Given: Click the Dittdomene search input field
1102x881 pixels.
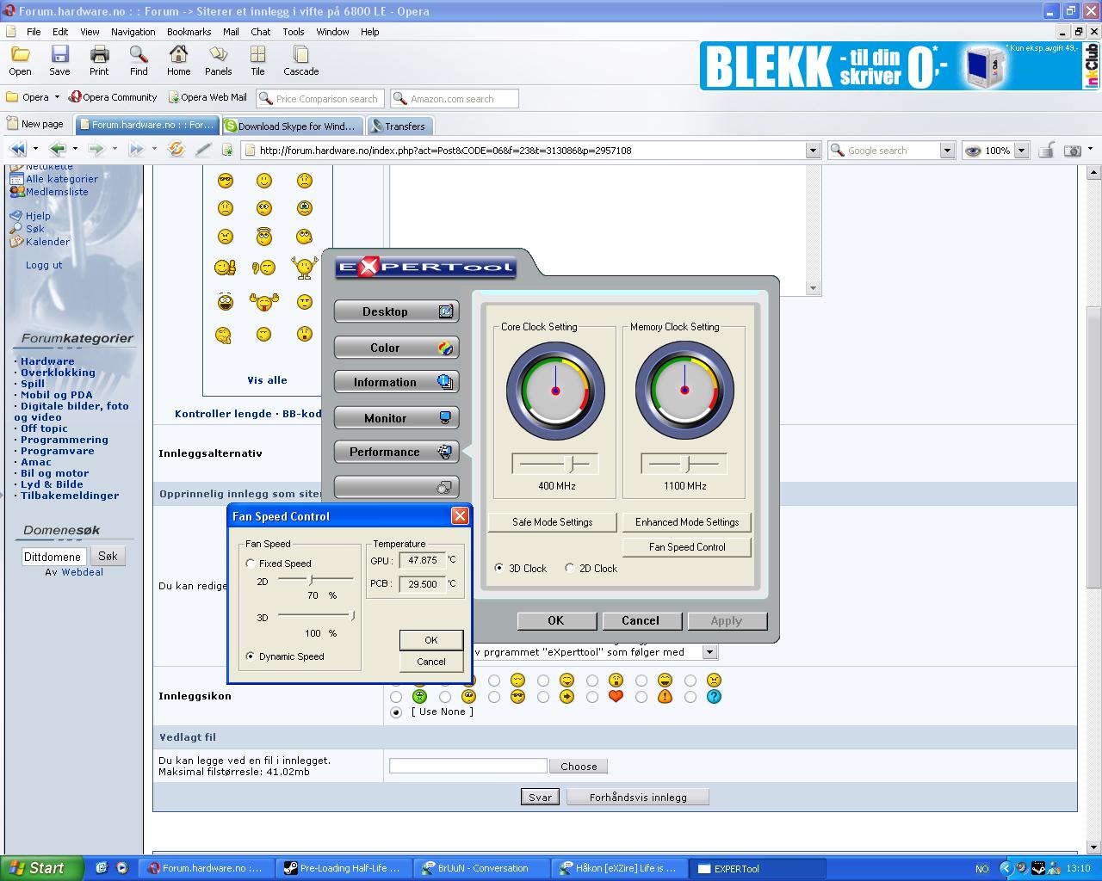Looking at the screenshot, I should (53, 557).
